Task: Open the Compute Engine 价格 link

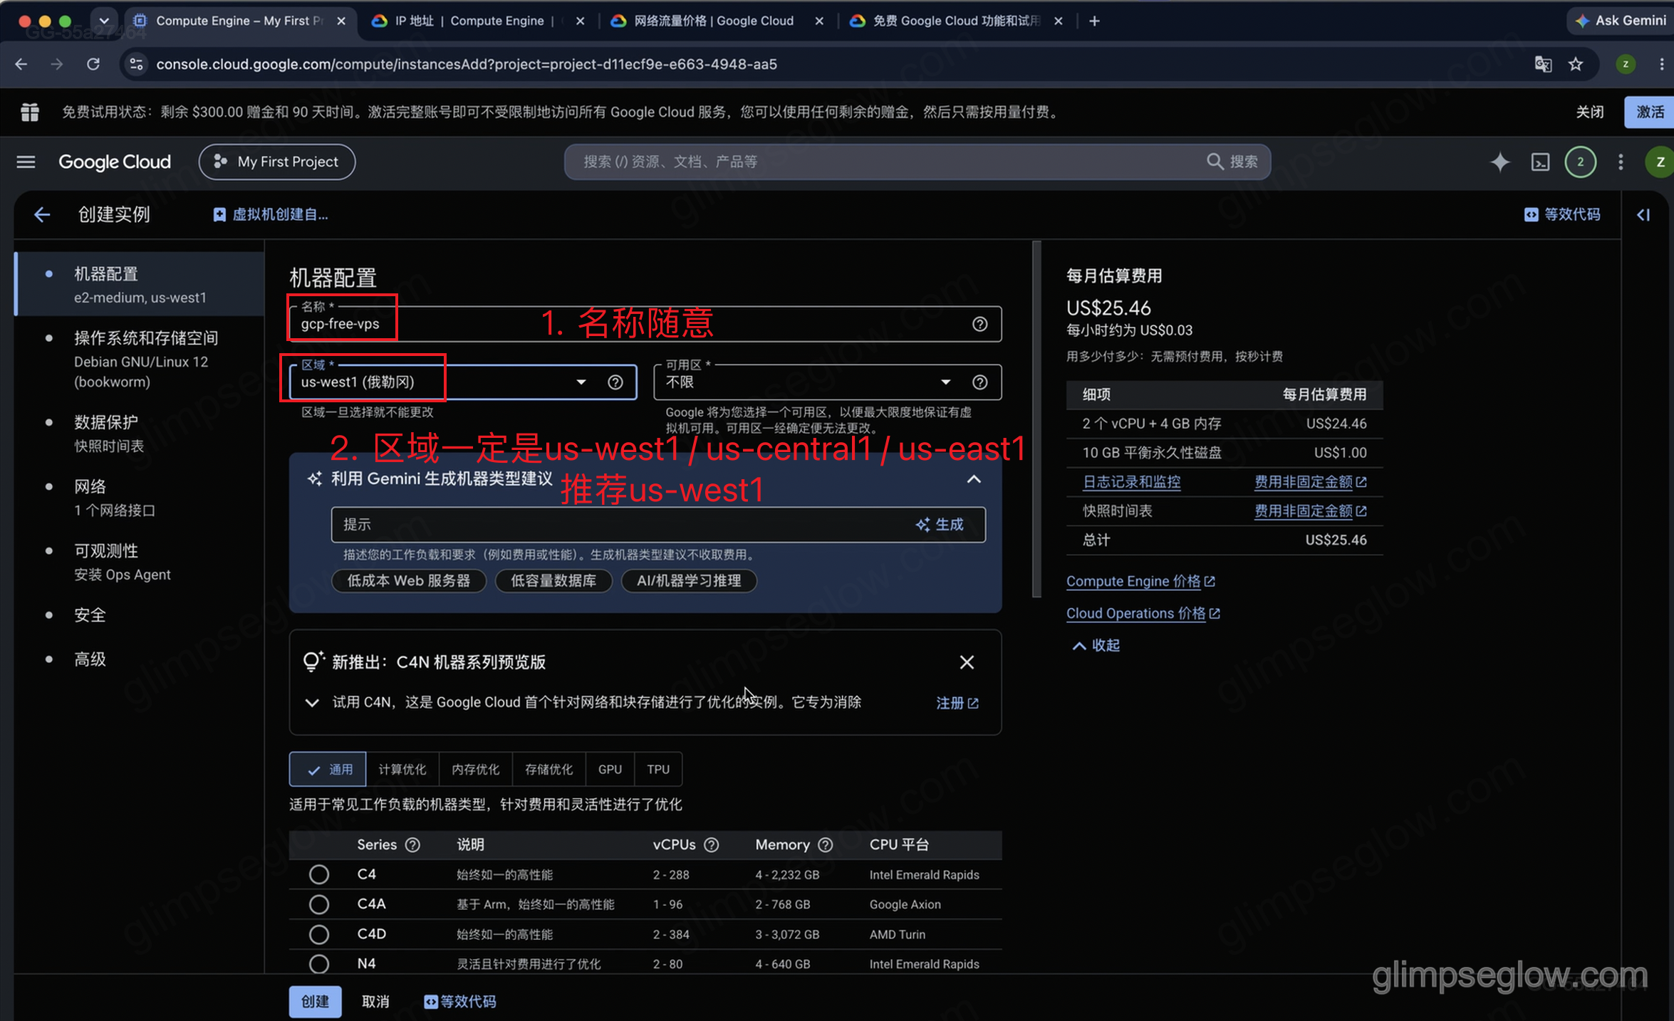Action: tap(1140, 582)
